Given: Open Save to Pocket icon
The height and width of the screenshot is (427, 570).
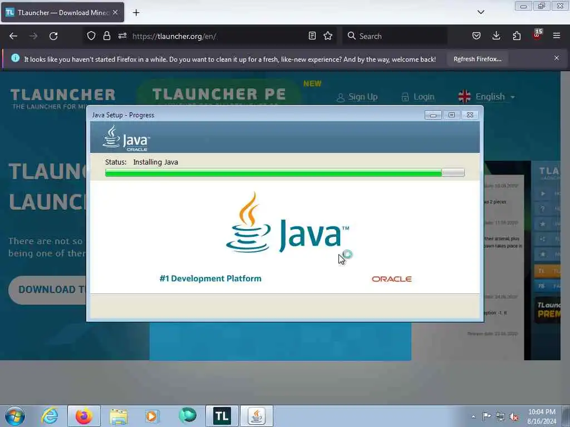Looking at the screenshot, I should pos(476,36).
